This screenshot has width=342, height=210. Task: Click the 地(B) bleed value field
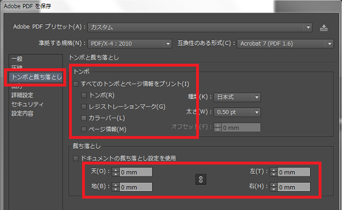pyautogui.click(x=136, y=187)
